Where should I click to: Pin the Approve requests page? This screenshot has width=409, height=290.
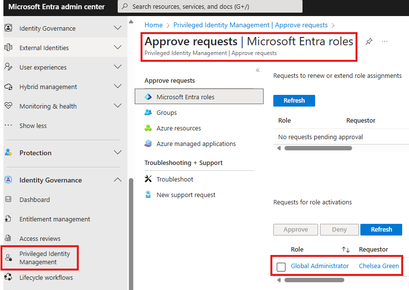tap(369, 41)
